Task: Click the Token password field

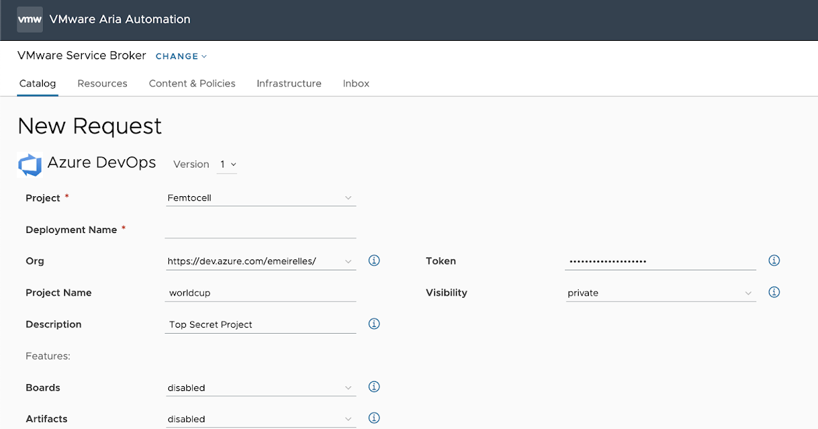Action: [x=661, y=261]
